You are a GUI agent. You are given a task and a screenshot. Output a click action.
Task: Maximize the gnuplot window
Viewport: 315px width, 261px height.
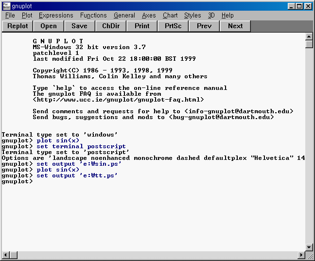[299, 6]
